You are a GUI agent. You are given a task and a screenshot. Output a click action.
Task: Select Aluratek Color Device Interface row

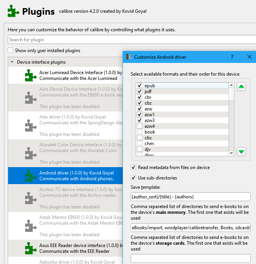(65, 153)
